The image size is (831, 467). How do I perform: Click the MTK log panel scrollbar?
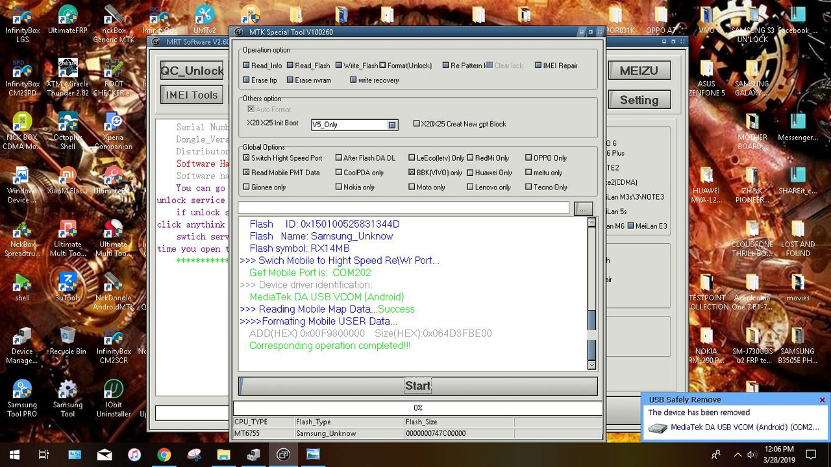[591, 294]
